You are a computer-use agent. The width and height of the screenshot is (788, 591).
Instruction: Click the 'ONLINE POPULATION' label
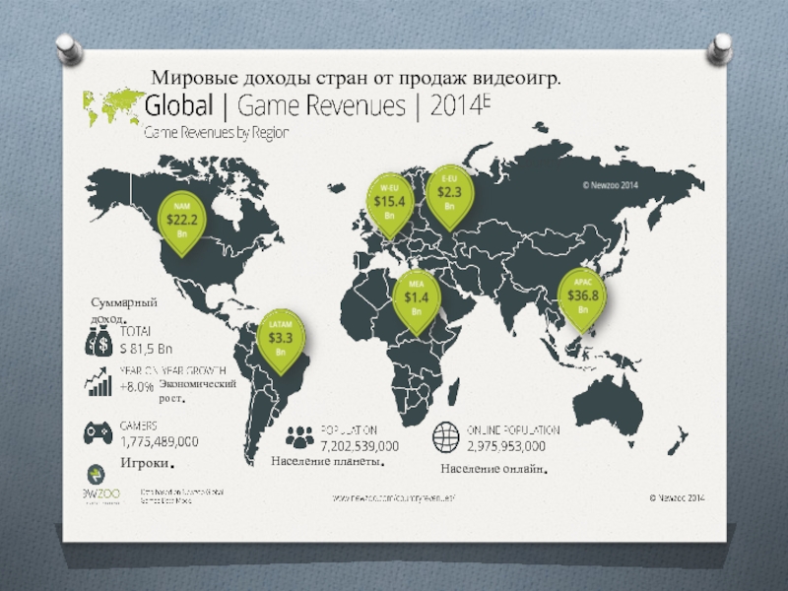(513, 430)
